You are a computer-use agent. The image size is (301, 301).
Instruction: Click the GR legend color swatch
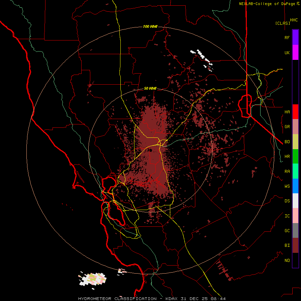[x=295, y=127]
